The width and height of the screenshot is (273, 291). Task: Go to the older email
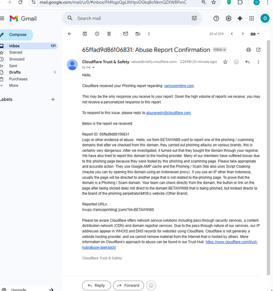[243, 34]
